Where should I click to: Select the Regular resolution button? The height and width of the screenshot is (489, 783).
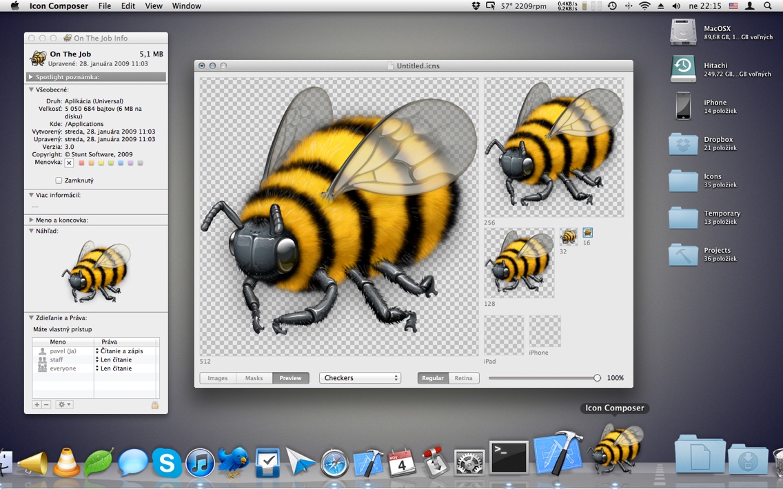click(433, 378)
